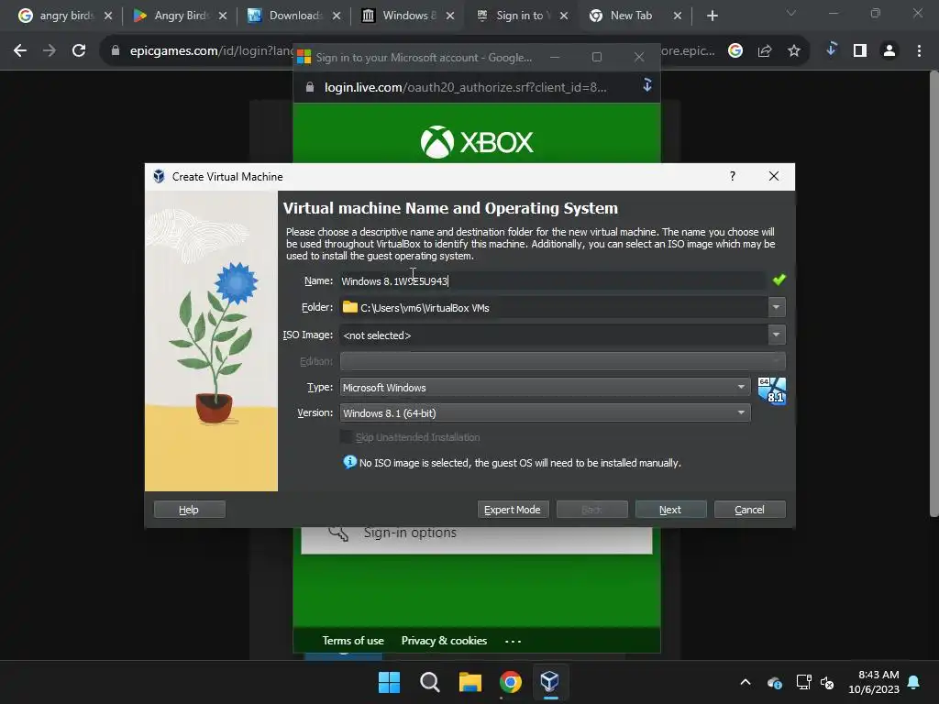Screen dimensions: 939x704
Task: Close the angry birds Google tab
Action: pos(108,16)
